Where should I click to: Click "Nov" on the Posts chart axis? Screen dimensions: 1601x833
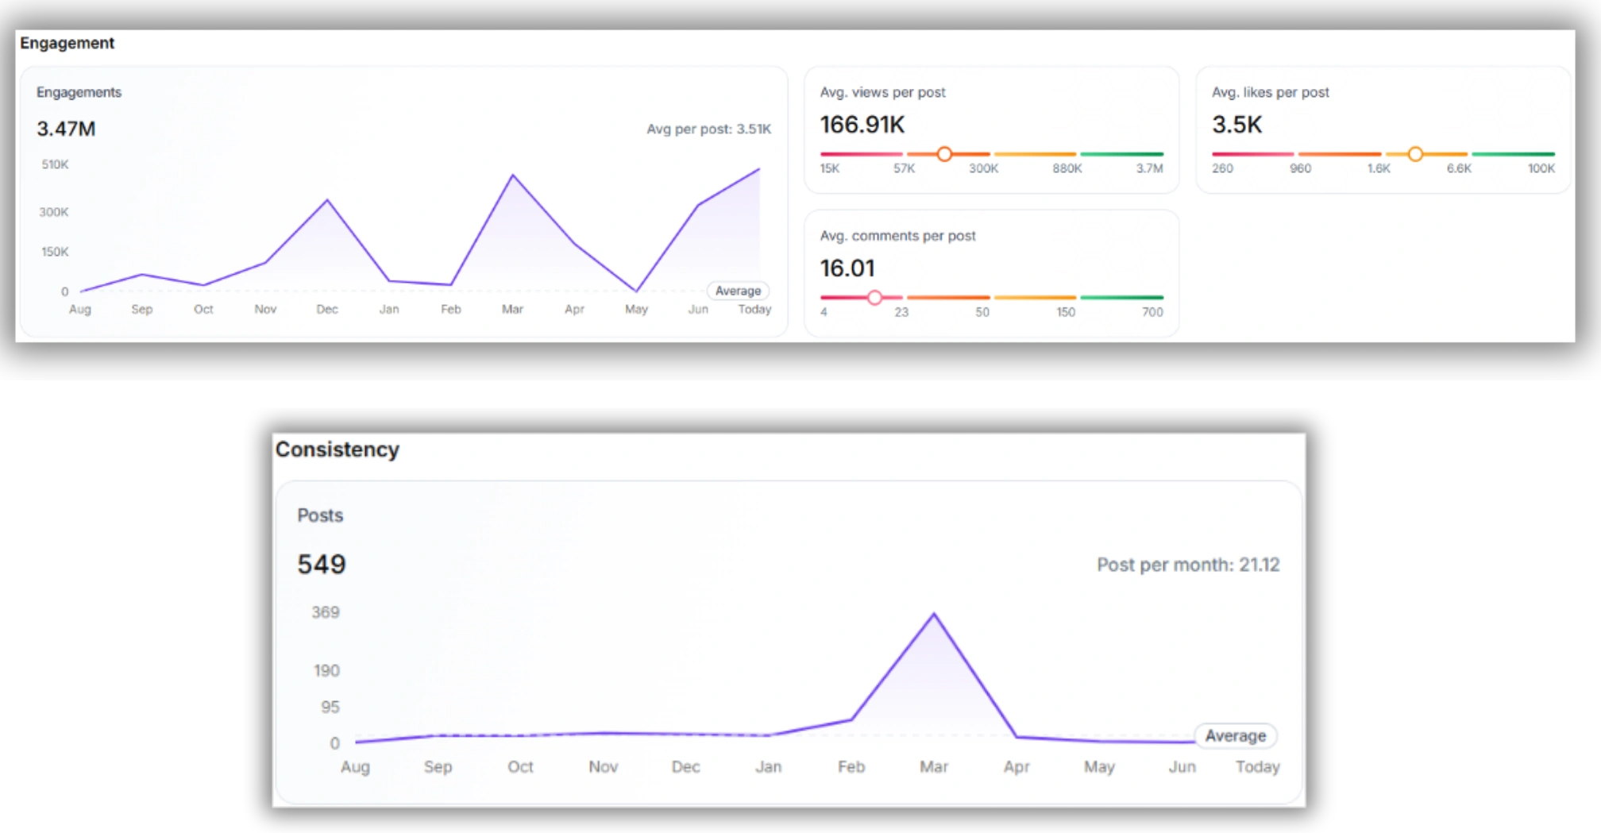click(x=603, y=767)
